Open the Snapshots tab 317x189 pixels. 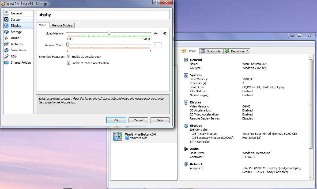pos(211,51)
